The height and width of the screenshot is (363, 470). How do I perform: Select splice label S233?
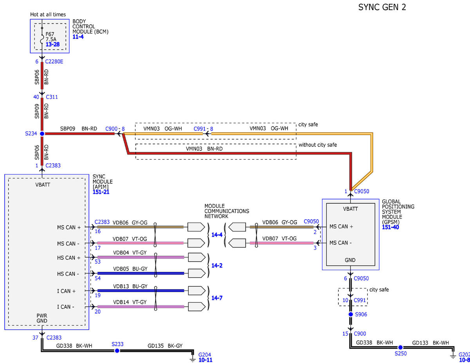pos(117,344)
